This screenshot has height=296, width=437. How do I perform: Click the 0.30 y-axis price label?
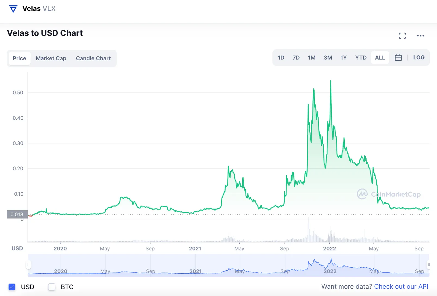18,143
